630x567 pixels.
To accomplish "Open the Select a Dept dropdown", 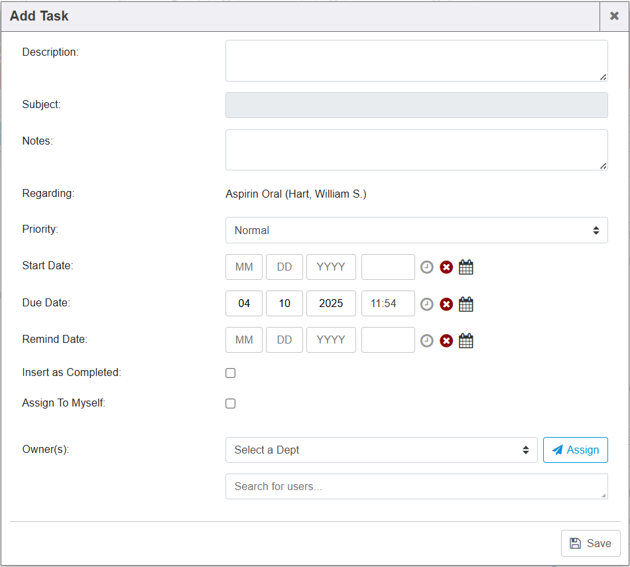I will pos(381,450).
